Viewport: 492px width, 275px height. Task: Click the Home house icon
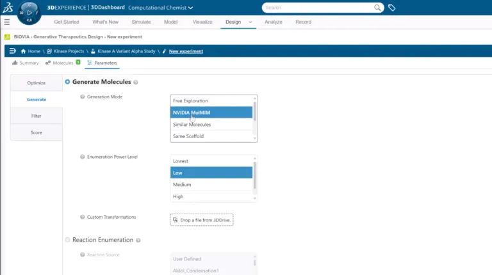[23, 51]
